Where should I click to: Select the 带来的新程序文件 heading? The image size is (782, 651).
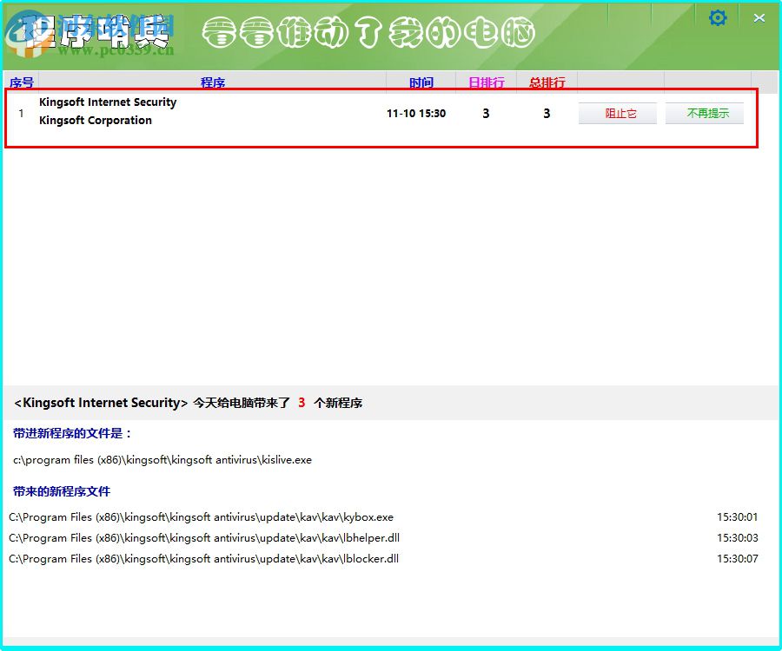62,491
